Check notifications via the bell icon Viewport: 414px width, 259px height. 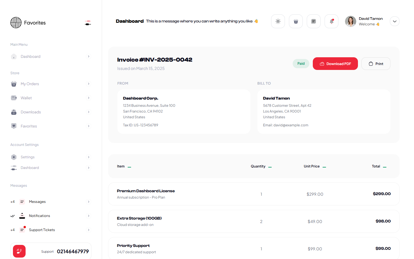click(331, 21)
